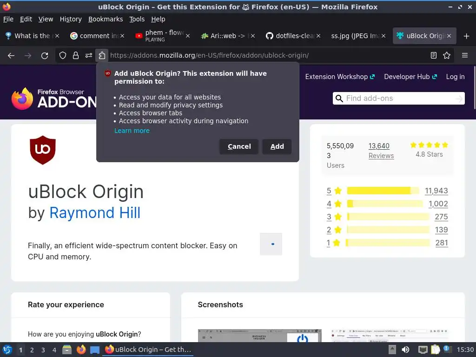This screenshot has width=476, height=357.
Task: Click first Business Insider screenshot thumbnail
Action: [259, 336]
